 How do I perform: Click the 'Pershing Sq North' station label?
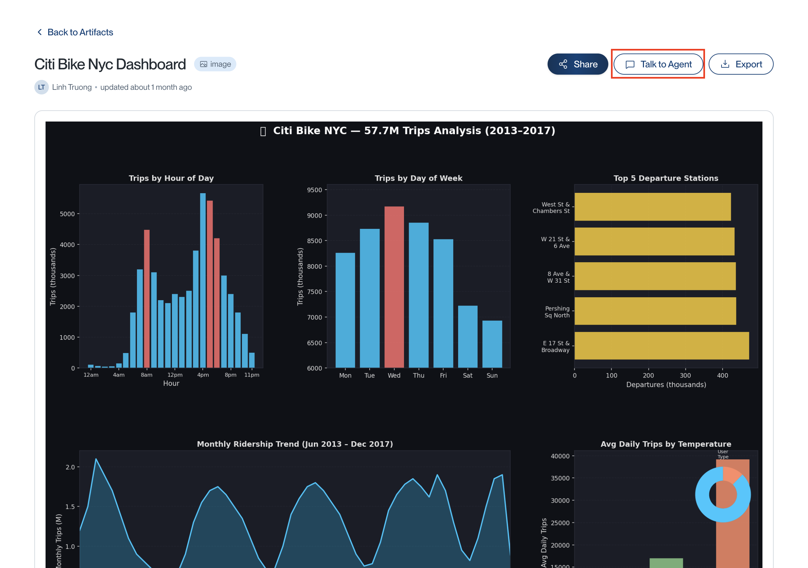[557, 312]
